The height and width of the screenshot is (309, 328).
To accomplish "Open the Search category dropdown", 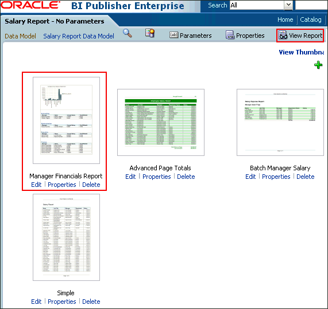I will coord(261,5).
